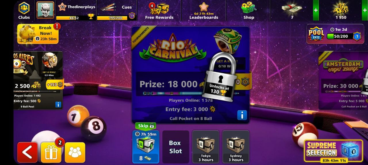Open the Cues collection
Image resolution: width=368 pixels, height=165 pixels.
116,11
